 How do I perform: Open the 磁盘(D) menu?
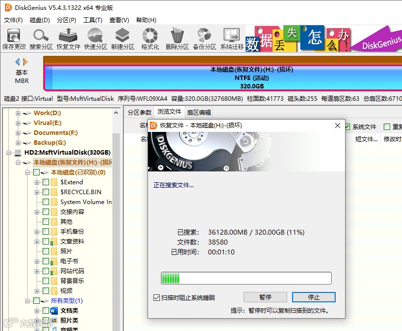click(x=40, y=20)
